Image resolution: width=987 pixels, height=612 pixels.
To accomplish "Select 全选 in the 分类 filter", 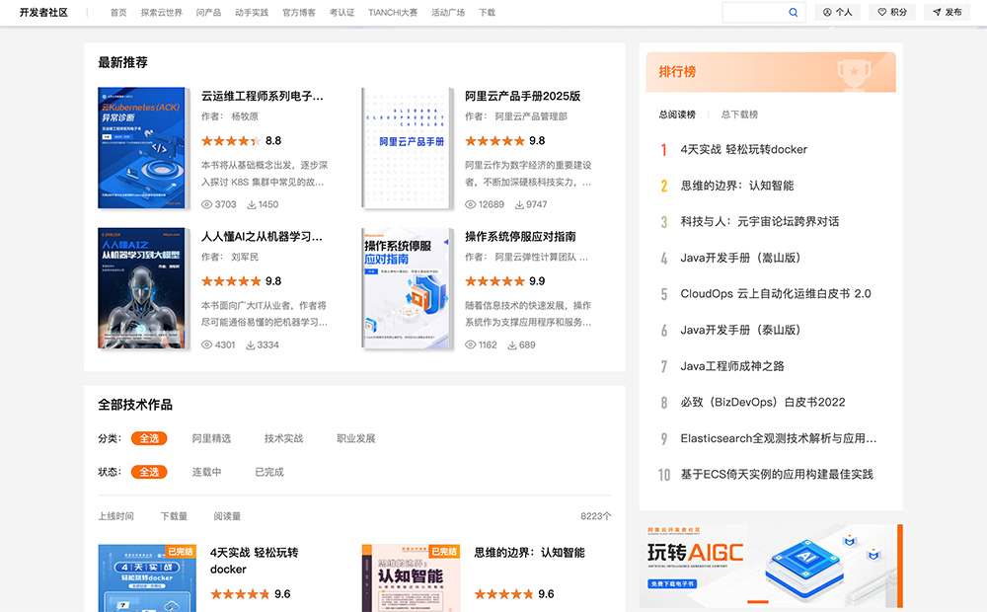I will tap(149, 438).
